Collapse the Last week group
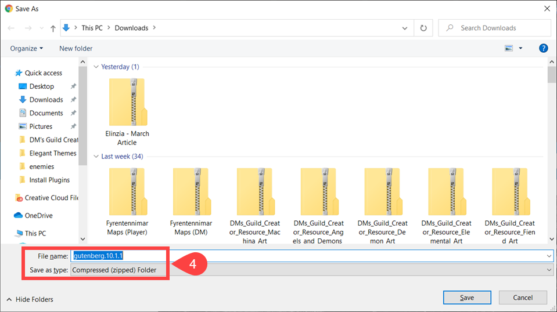Viewport: 557px width, 312px height. (x=96, y=156)
